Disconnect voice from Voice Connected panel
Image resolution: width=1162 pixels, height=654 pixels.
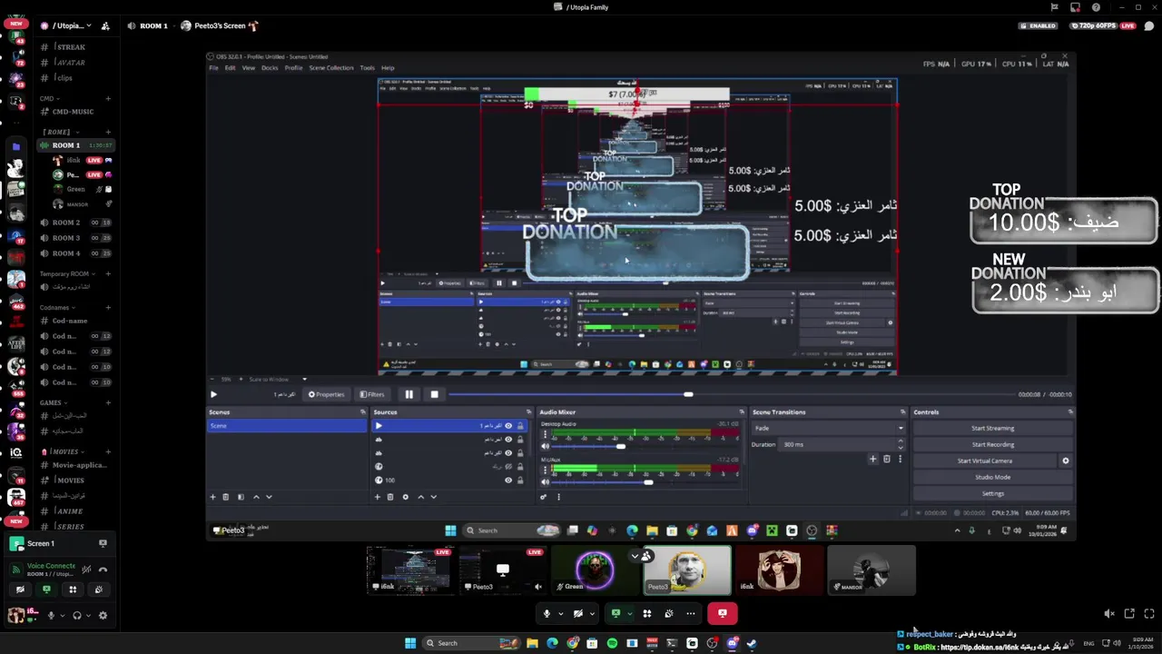[103, 570]
